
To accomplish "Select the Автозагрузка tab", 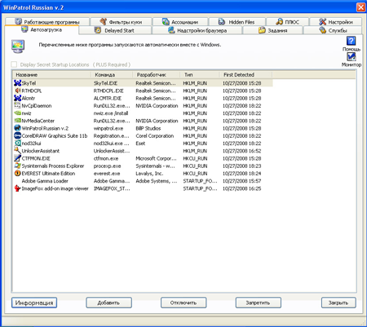I will point(42,29).
